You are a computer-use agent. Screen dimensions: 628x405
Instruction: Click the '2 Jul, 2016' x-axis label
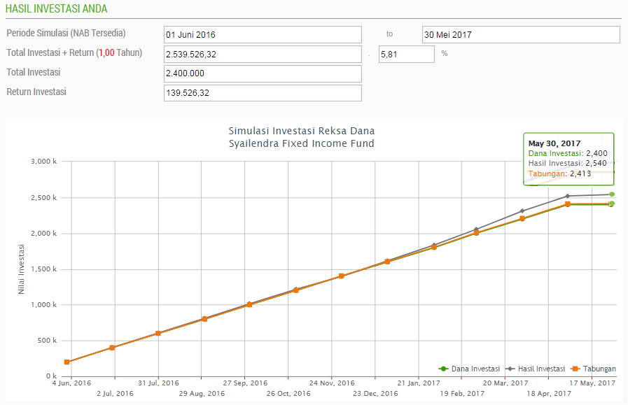[115, 393]
